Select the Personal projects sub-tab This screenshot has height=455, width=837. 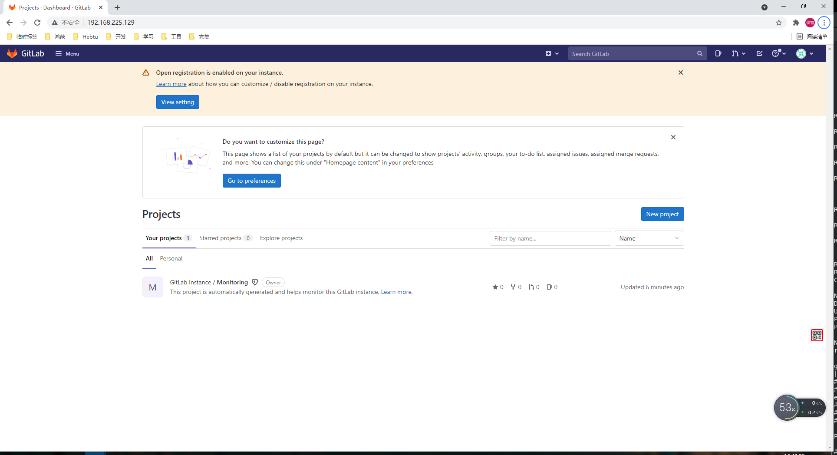point(171,258)
